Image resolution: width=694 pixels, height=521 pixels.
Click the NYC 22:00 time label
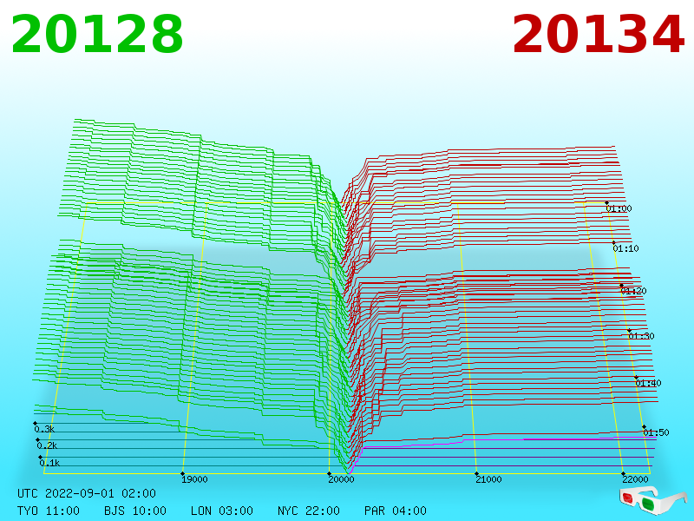[x=309, y=511]
